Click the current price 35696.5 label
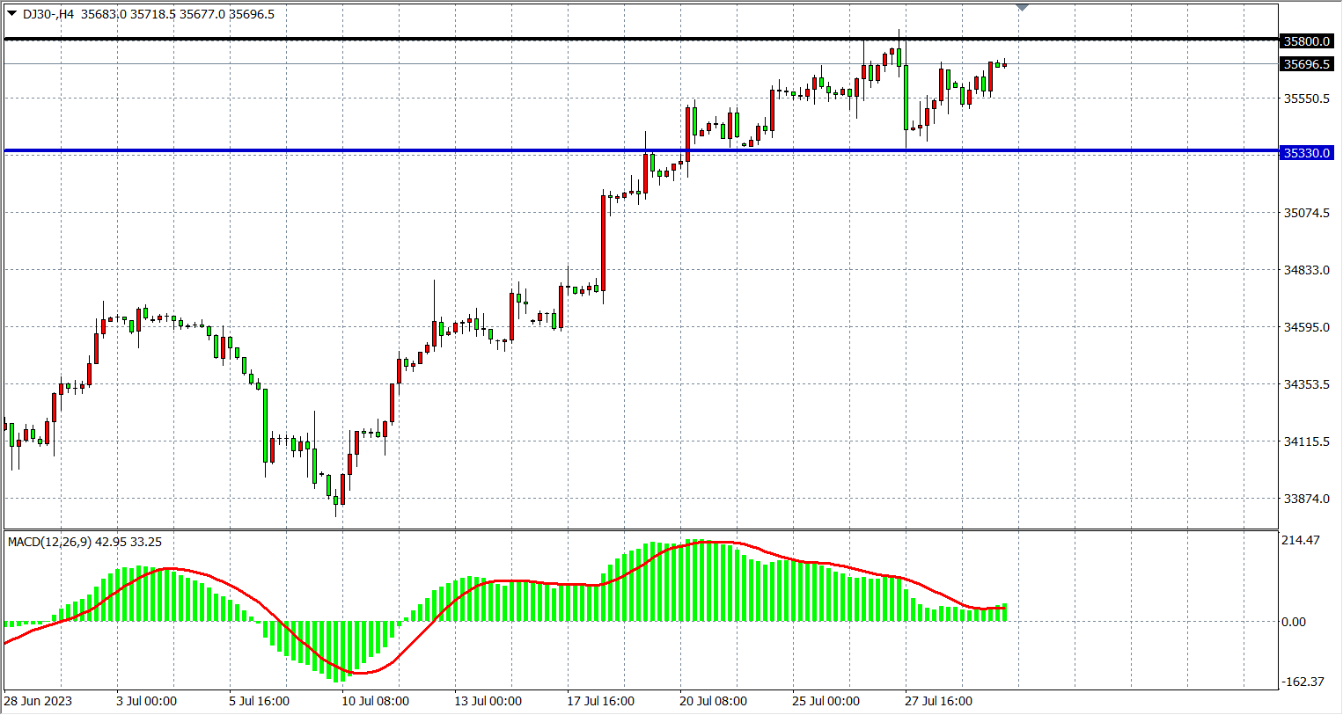The width and height of the screenshot is (1343, 715). pyautogui.click(x=1306, y=64)
